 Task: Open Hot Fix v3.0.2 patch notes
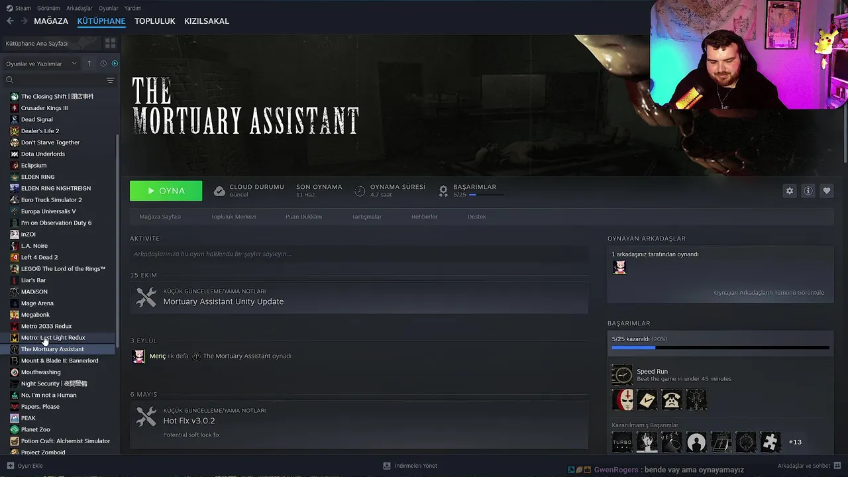(x=189, y=421)
